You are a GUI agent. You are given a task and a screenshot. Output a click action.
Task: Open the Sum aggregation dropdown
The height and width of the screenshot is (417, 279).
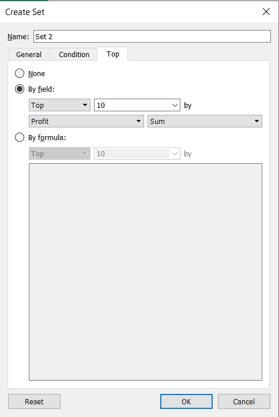click(205, 121)
